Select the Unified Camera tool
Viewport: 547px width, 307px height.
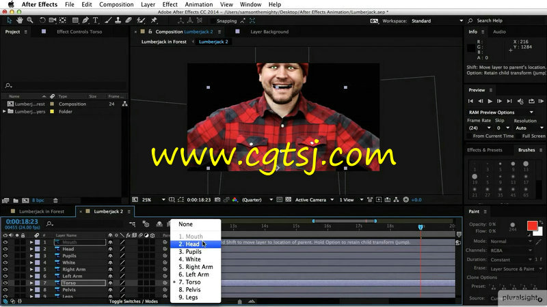coord(53,20)
